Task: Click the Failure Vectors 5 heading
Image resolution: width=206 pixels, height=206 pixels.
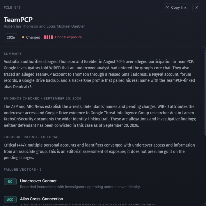Action: point(23,169)
